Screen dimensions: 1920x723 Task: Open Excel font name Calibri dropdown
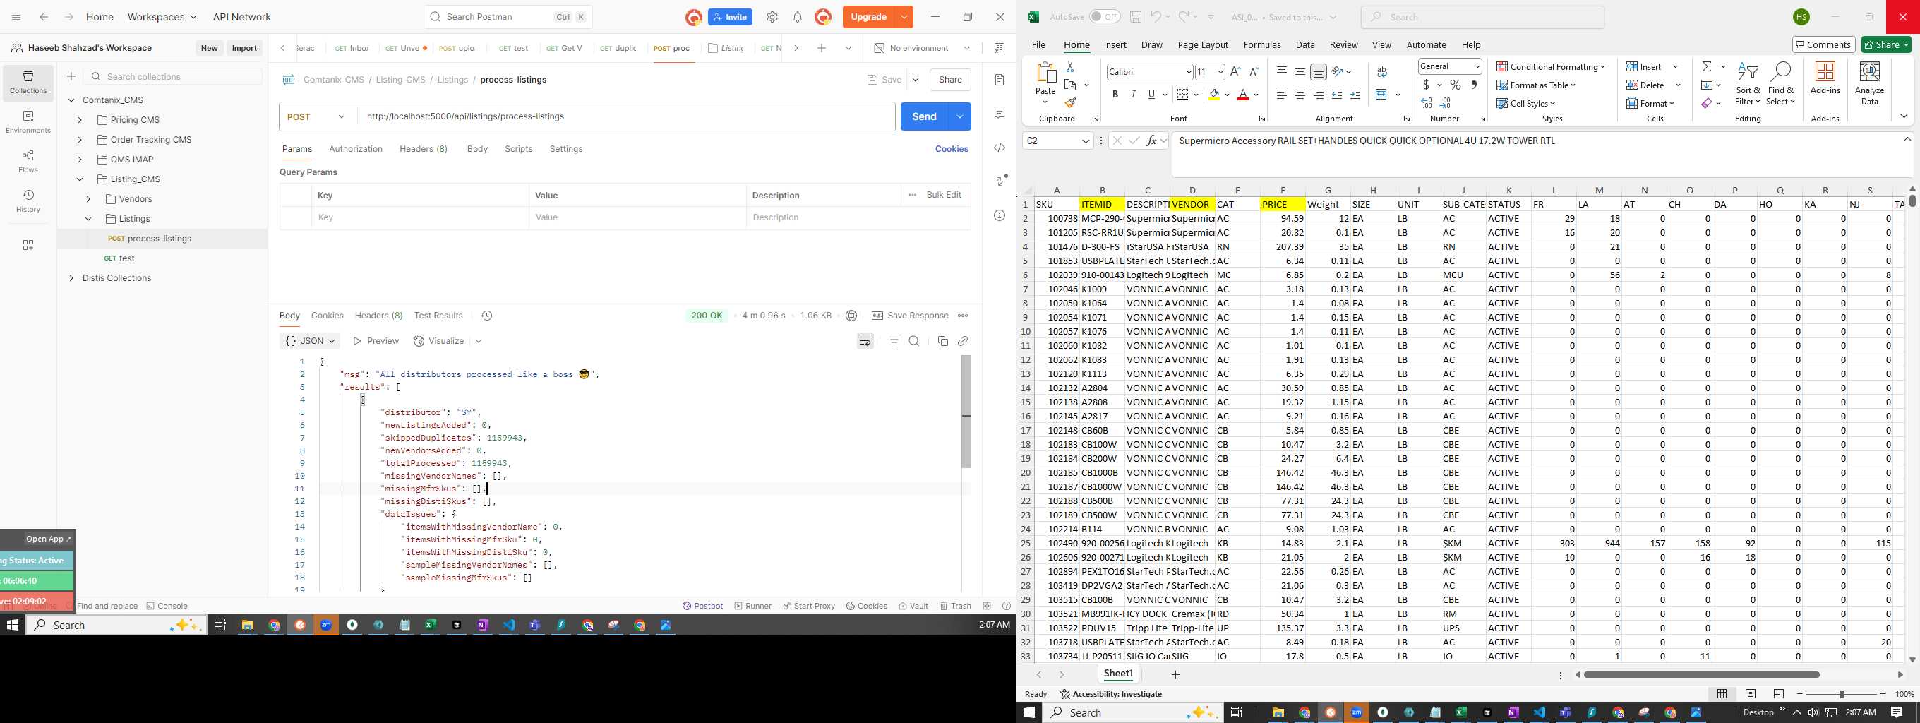coord(1188,71)
